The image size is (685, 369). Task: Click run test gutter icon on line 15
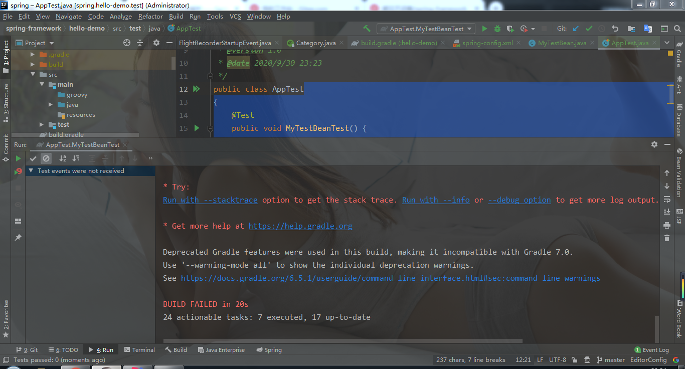(197, 128)
